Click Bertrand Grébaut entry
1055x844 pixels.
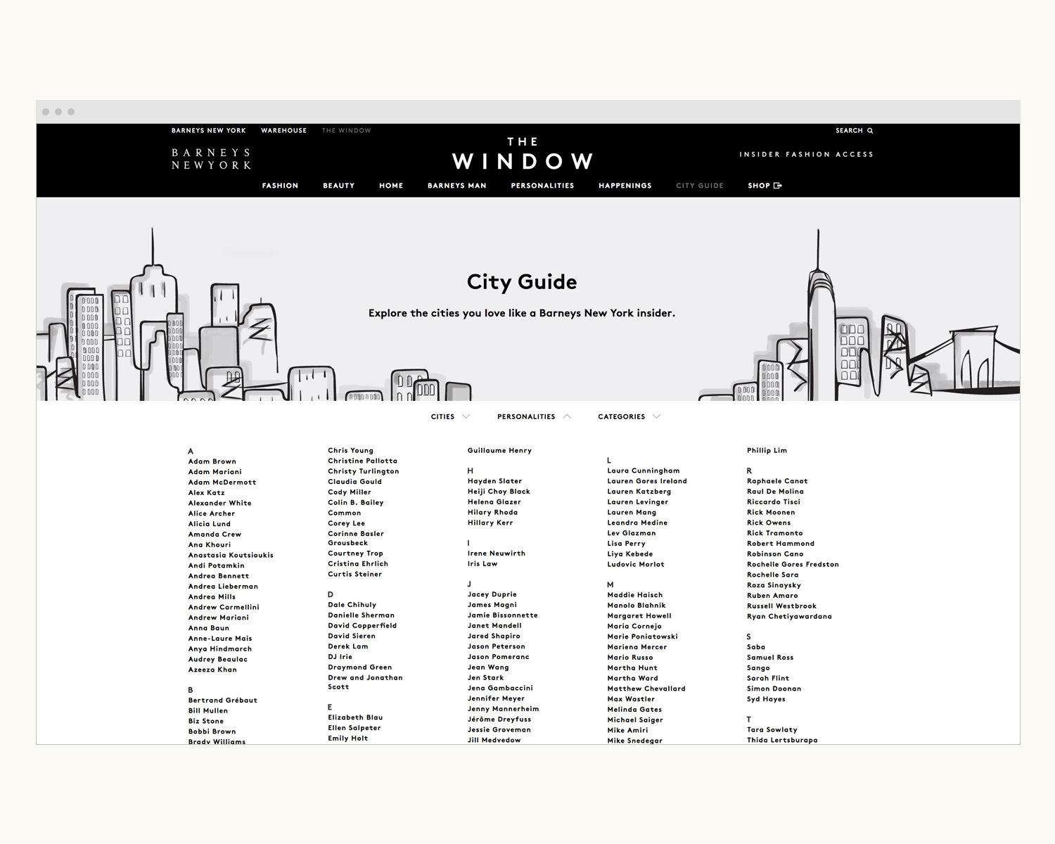pyautogui.click(x=223, y=701)
